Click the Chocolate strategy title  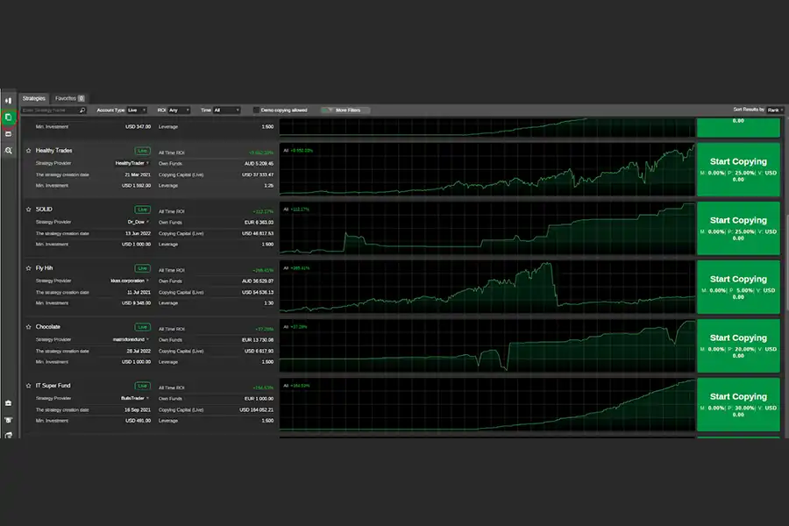[x=48, y=327]
